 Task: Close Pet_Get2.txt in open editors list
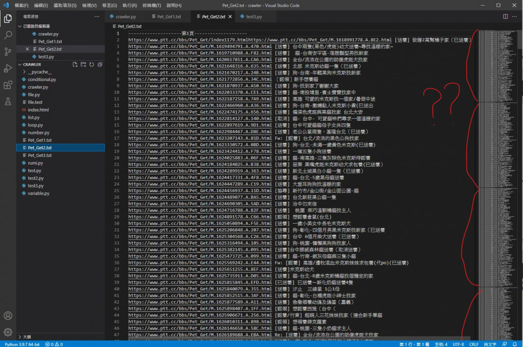pos(28,49)
